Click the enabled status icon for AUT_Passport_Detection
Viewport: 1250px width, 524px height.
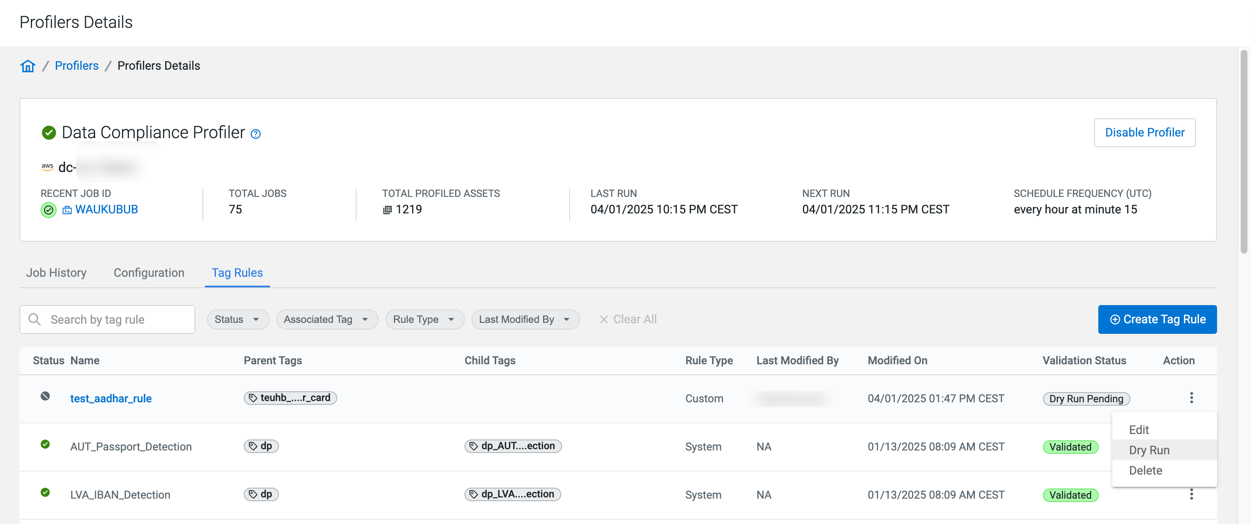point(45,444)
